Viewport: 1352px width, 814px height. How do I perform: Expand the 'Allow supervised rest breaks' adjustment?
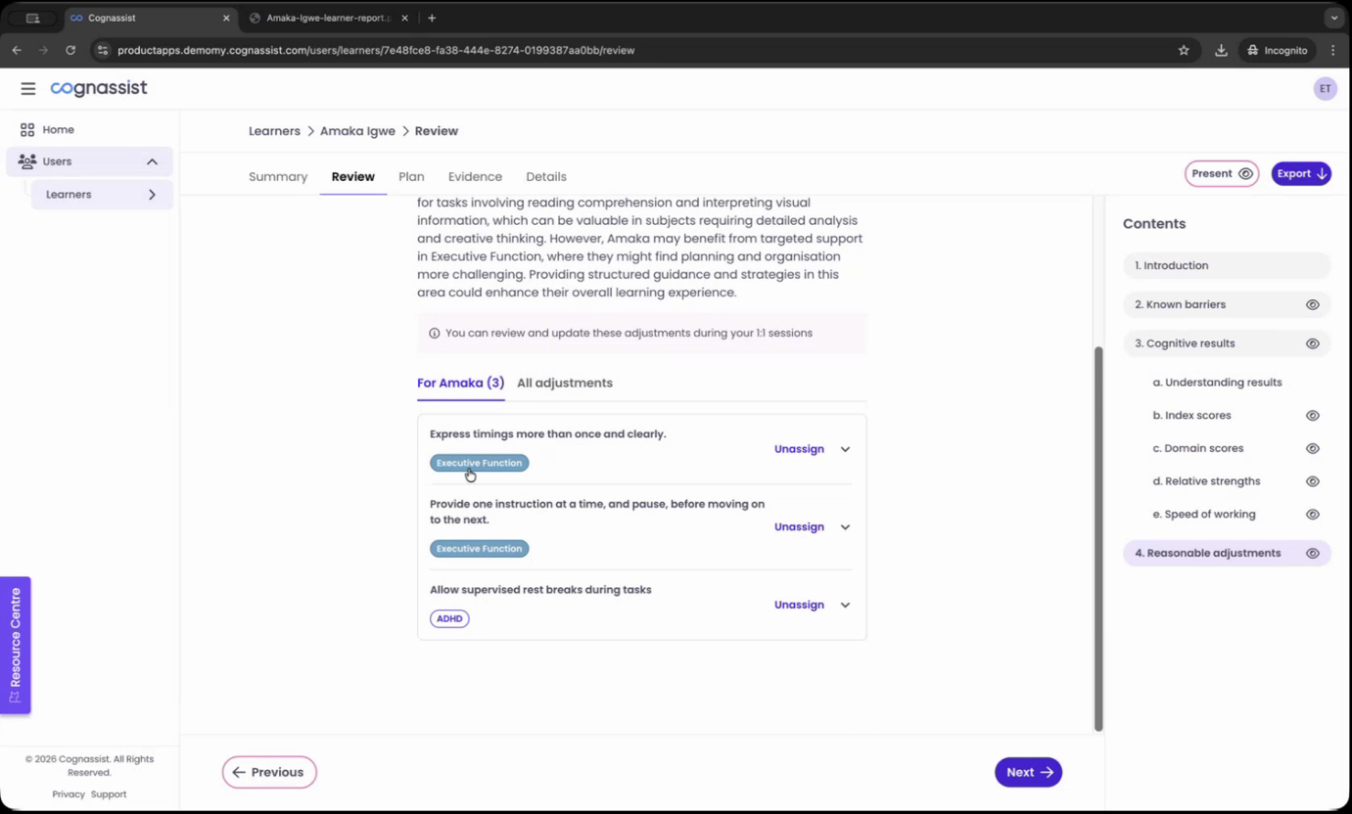(x=845, y=605)
